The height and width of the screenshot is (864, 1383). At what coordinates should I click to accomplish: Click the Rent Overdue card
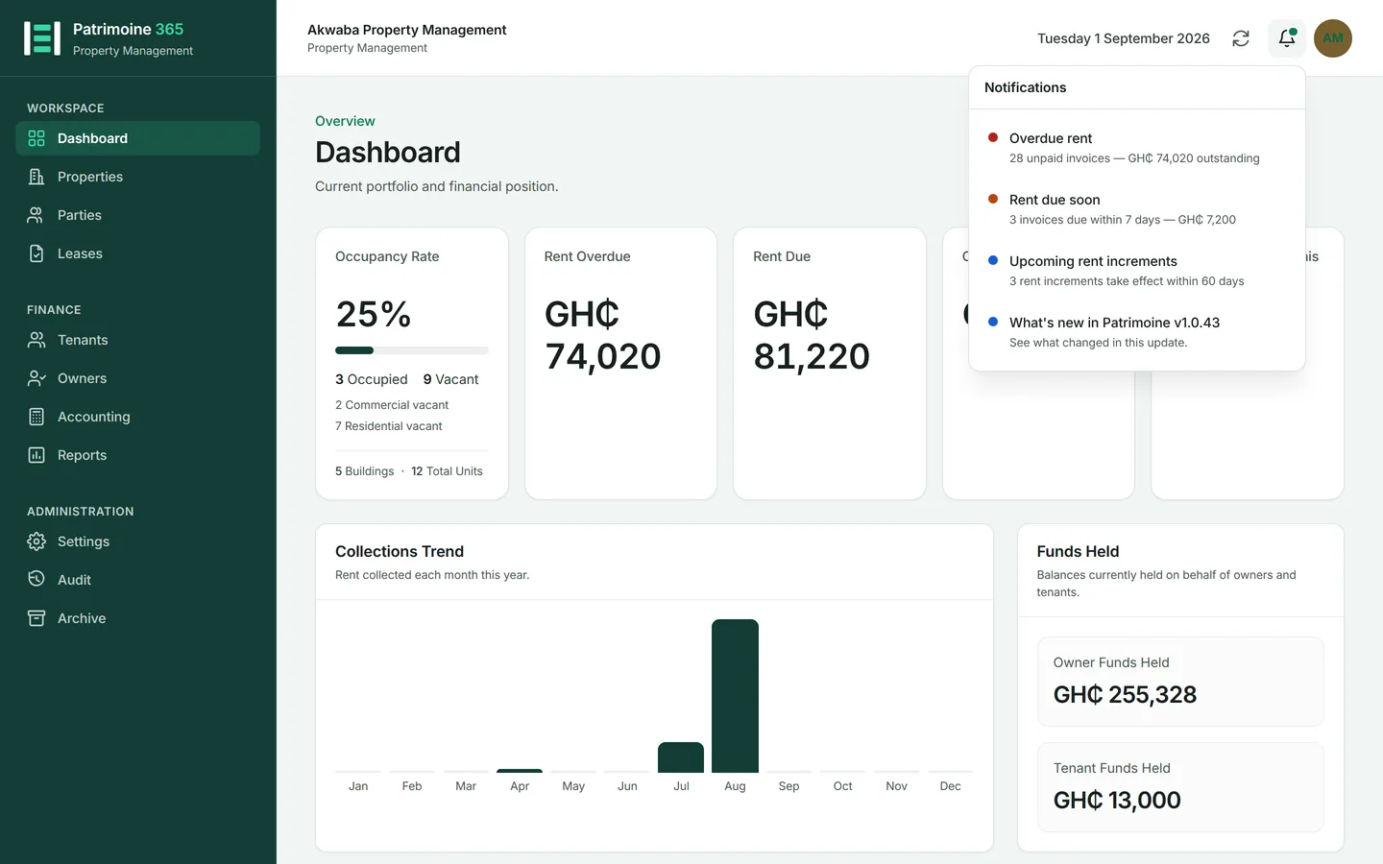click(620, 363)
